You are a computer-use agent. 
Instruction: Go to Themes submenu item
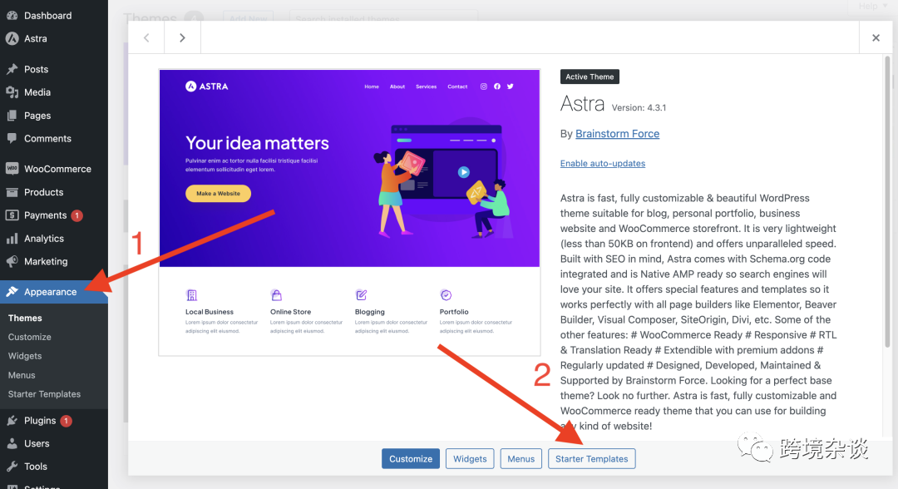point(25,319)
